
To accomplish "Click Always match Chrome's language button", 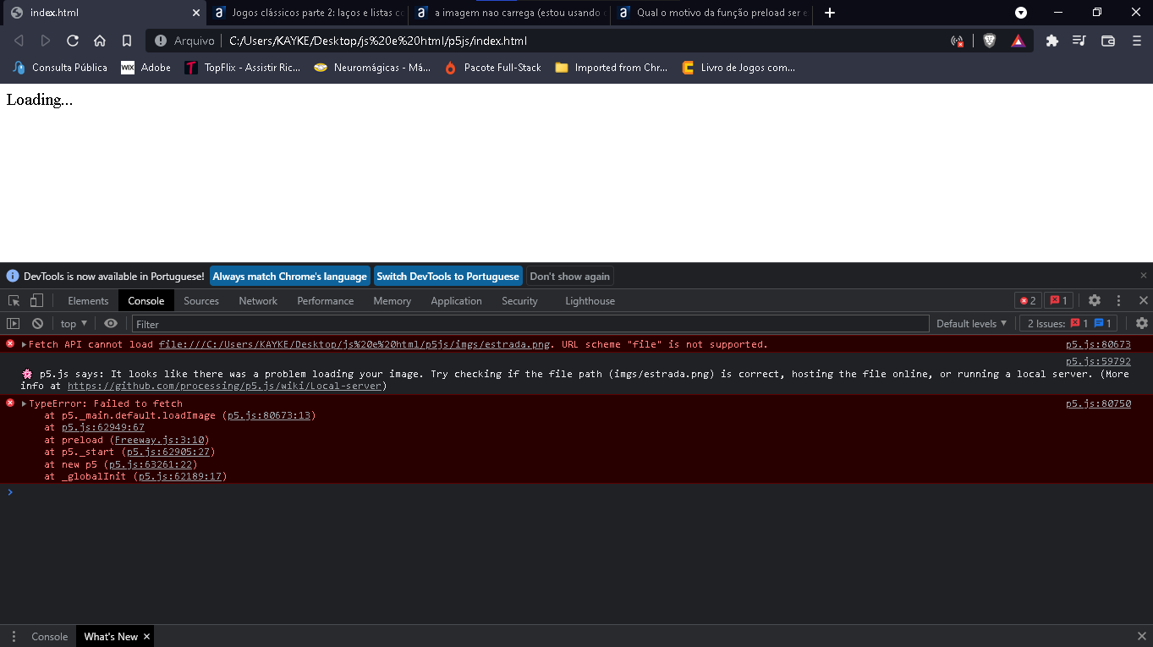I will 290,277.
